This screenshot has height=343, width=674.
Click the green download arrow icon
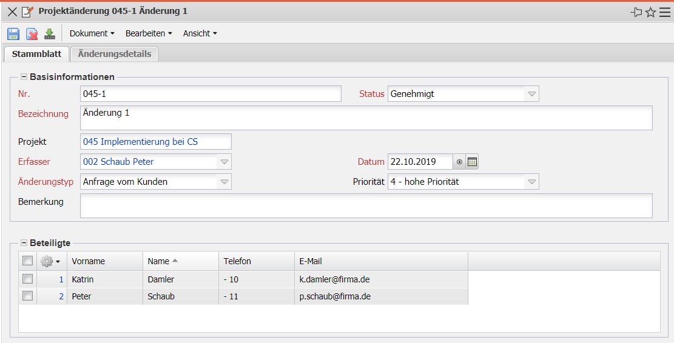pos(50,34)
